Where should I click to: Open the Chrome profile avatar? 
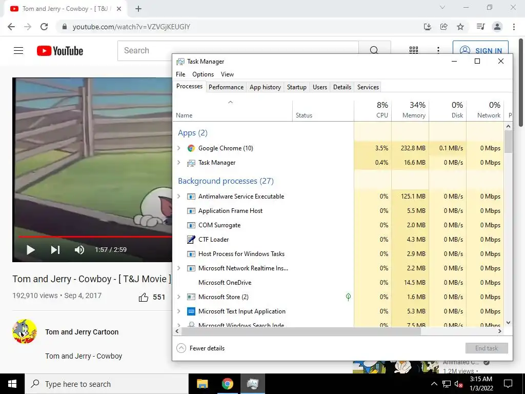(497, 27)
